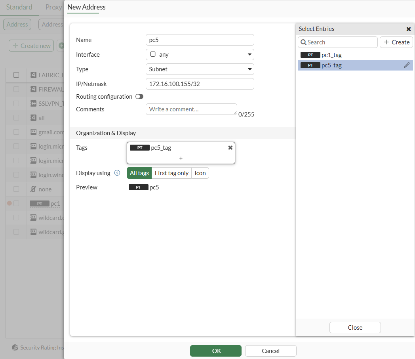Viewport: 415px width, 359px height.
Task: Click address icon beside gmail.com entry
Action: coord(33,132)
